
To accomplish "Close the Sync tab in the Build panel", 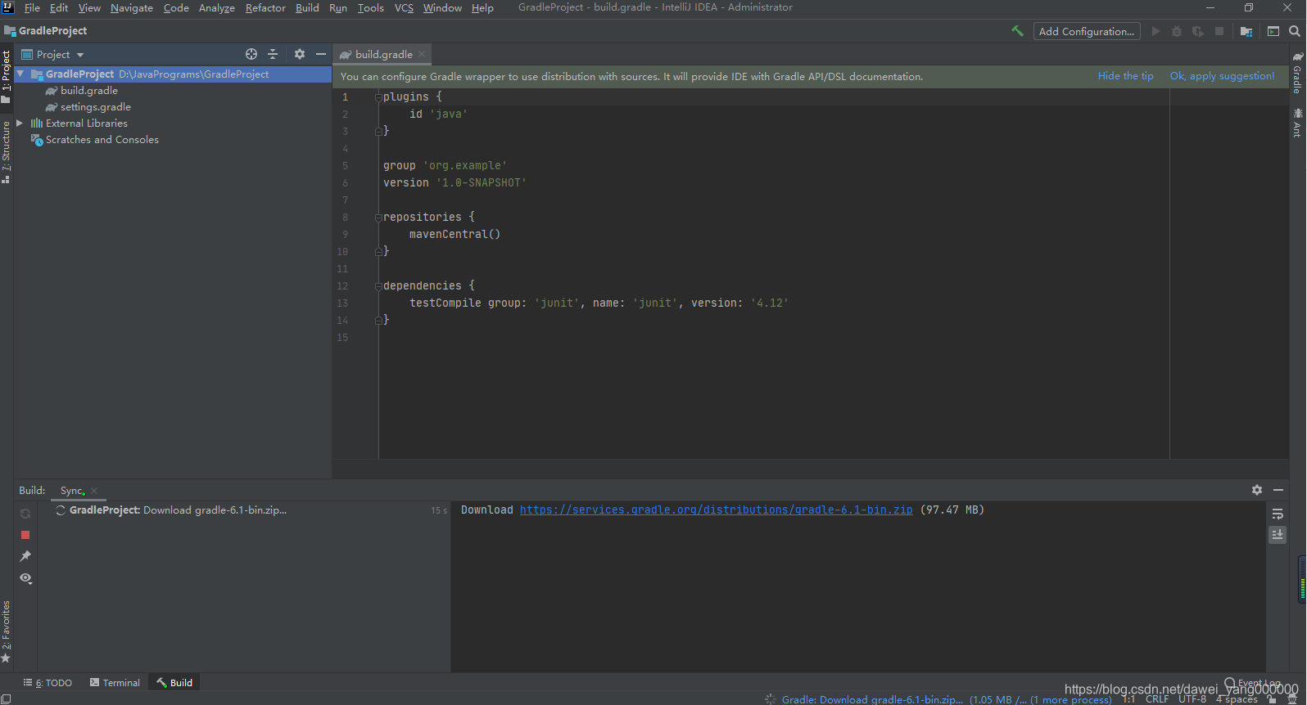I will coord(94,491).
